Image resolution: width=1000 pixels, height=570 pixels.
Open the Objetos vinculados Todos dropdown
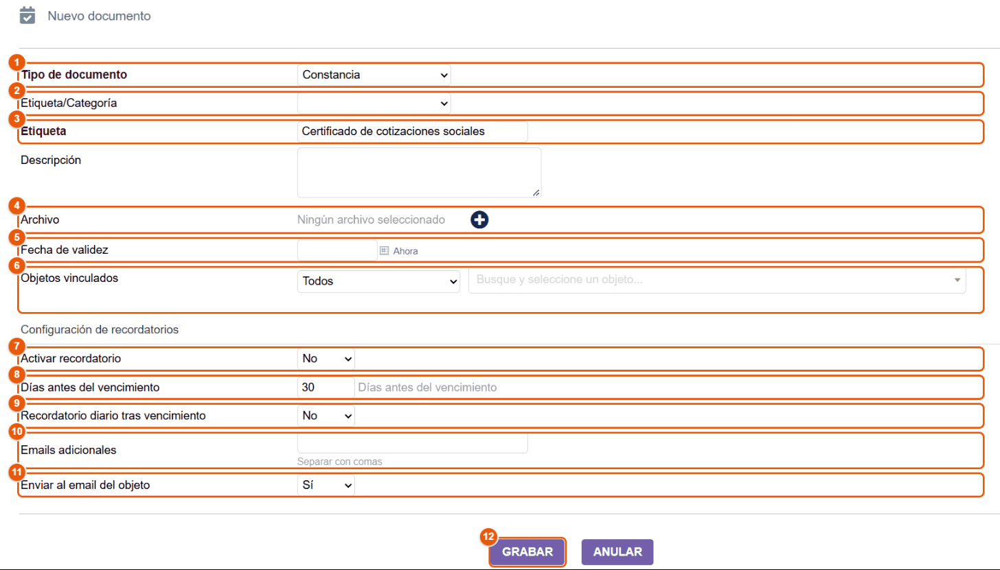pos(378,281)
